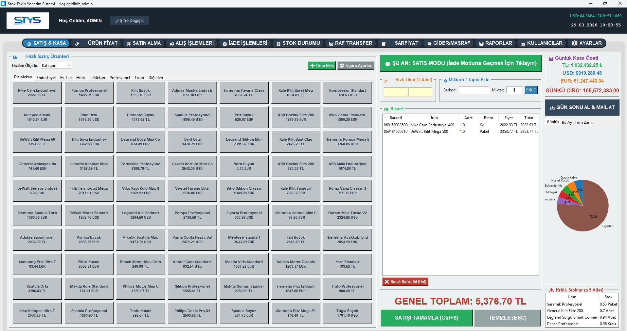Open the Dizilim Ölçütü Kategori dropdown
Screen dimensions: 627x331
[x=56, y=66]
